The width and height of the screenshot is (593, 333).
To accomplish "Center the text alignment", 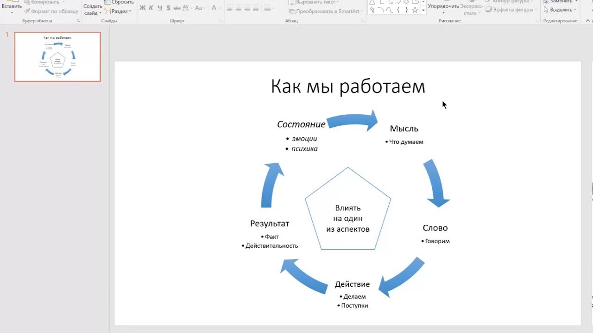I will (x=239, y=8).
